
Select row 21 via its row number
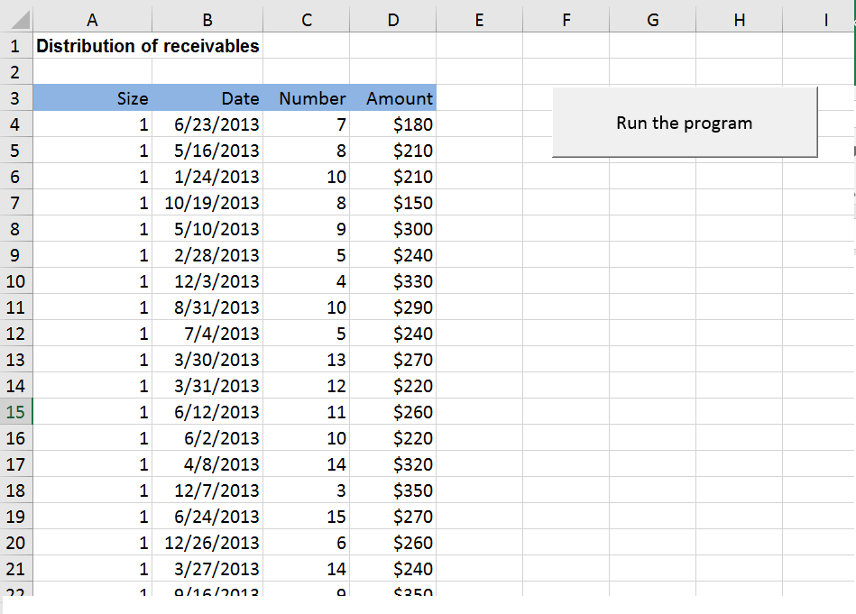pos(16,569)
